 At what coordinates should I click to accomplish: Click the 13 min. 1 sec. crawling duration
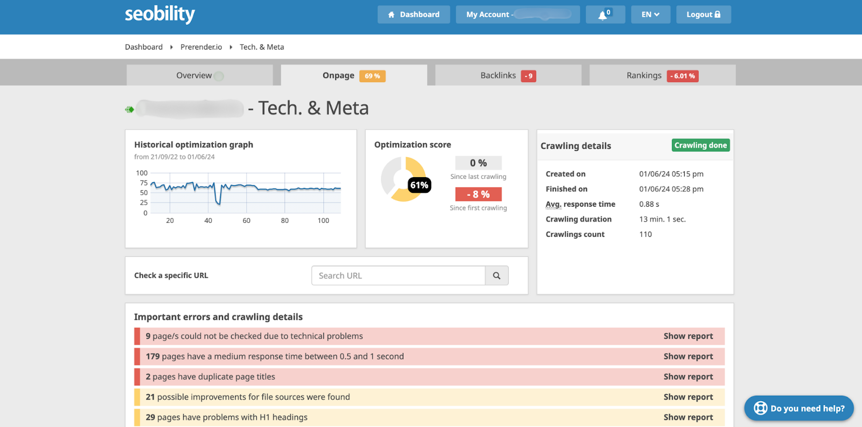(x=663, y=219)
